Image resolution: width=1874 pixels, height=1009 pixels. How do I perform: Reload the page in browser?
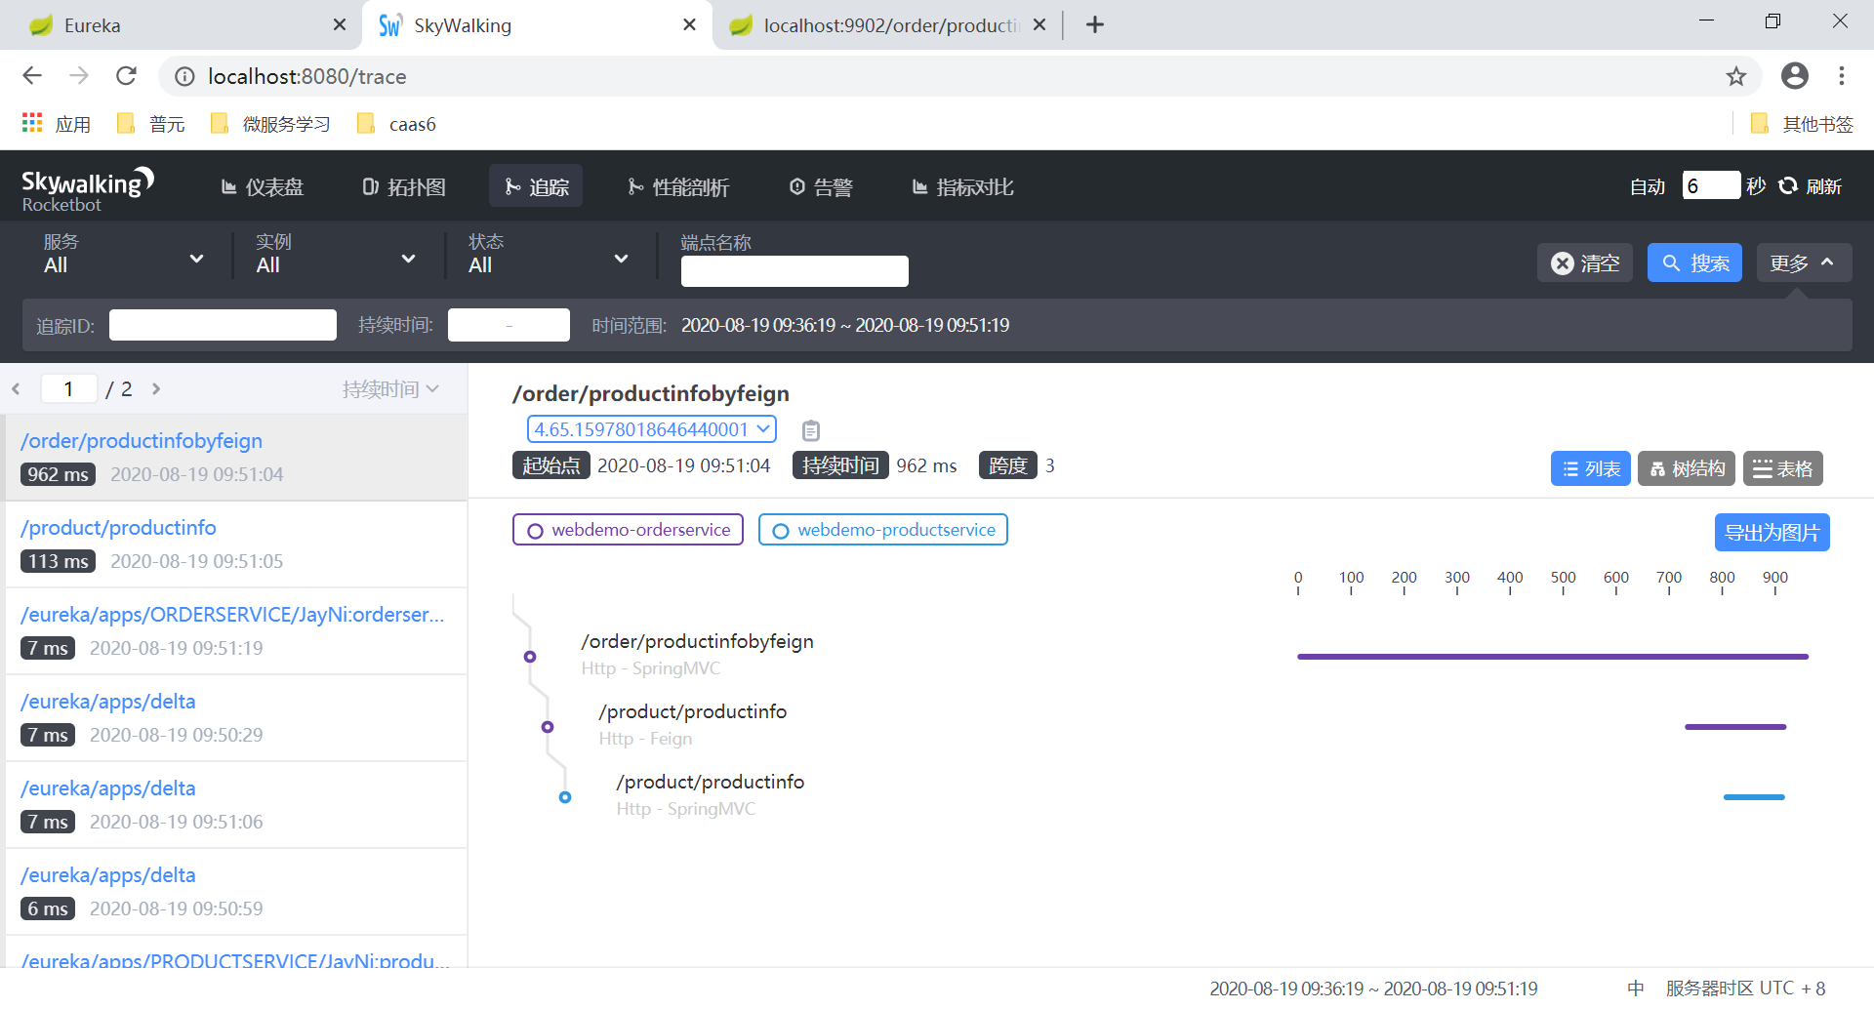126,76
